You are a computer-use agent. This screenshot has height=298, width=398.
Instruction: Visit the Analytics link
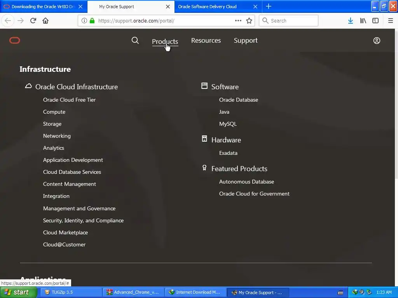[x=54, y=148]
